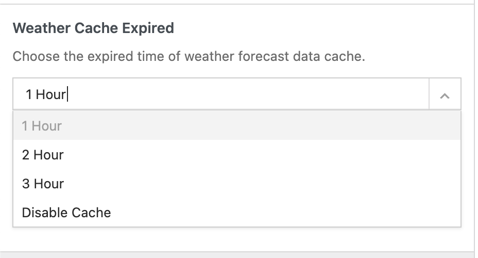This screenshot has height=258, width=478.
Task: Click the arrow button beside 1 Hour field
Action: 445,94
